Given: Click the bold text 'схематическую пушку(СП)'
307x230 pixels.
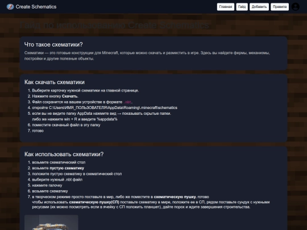Looking at the screenshot, I should 94,202.
